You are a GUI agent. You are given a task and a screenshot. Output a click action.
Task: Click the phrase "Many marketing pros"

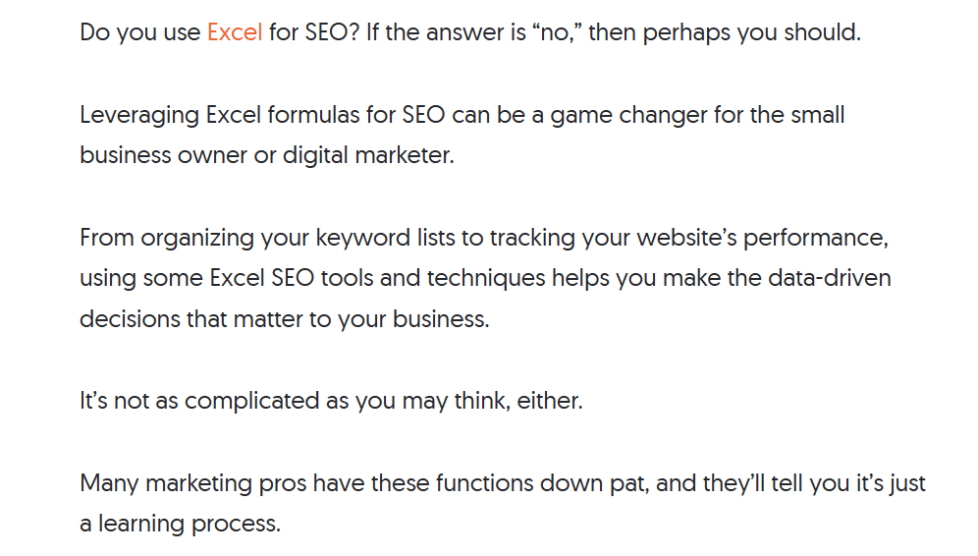point(193,483)
